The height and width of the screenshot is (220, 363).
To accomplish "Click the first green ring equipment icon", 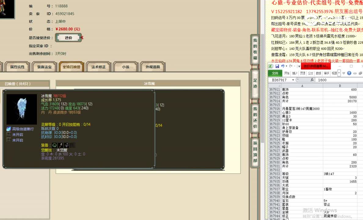I will coord(54,145).
